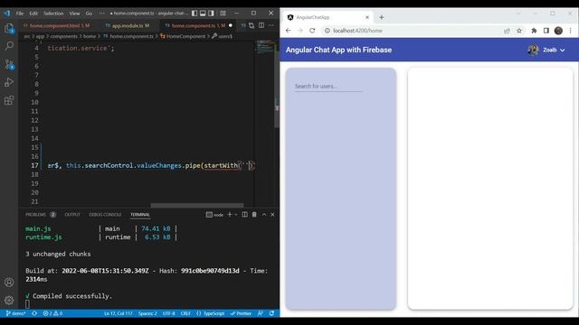Open a new Chrome tab

pos(382,17)
